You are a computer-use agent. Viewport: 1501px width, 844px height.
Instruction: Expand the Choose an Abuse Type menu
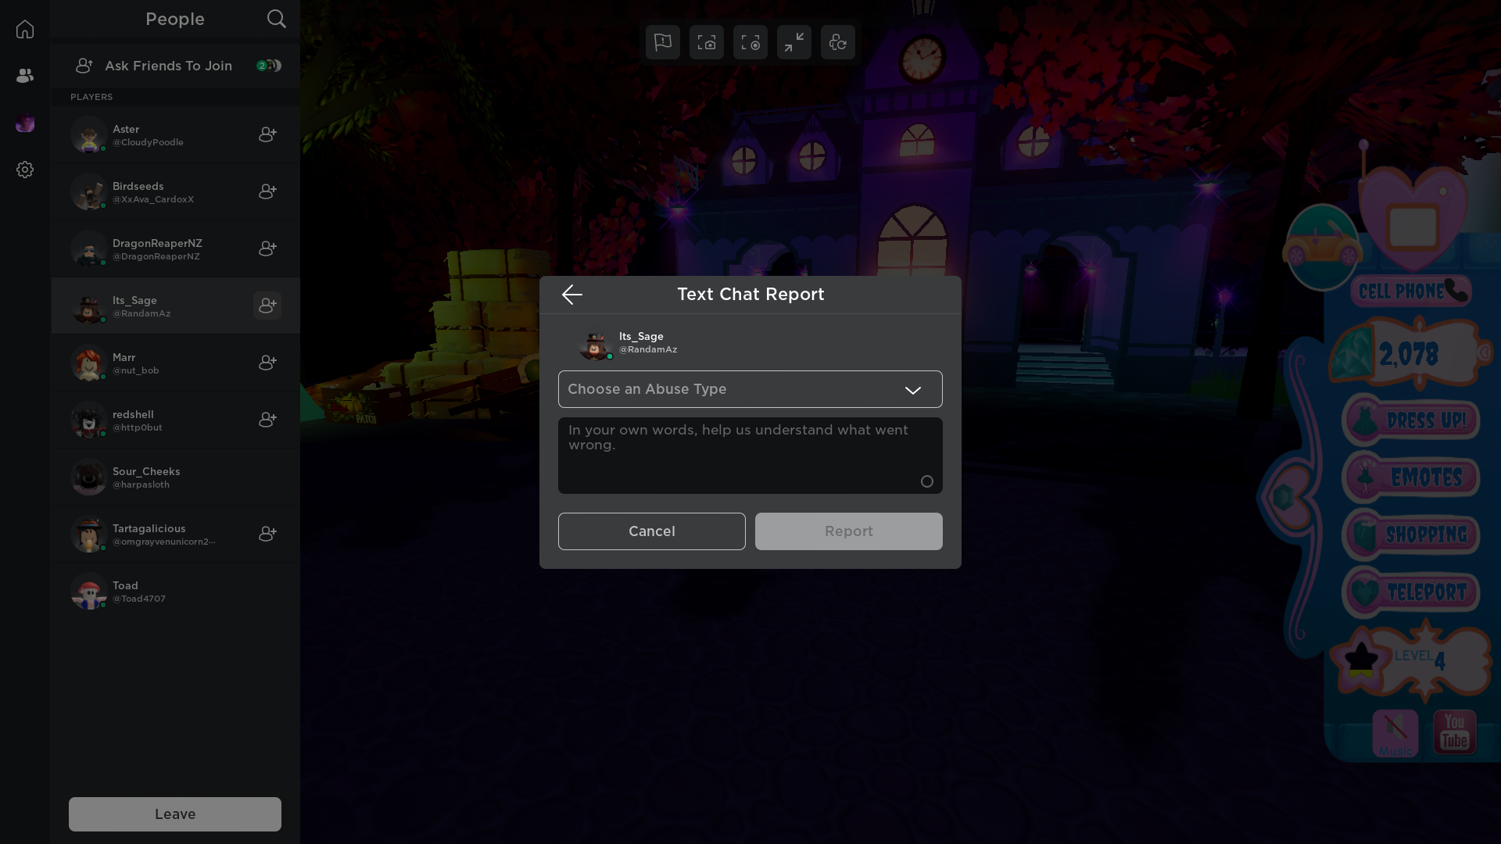click(750, 388)
